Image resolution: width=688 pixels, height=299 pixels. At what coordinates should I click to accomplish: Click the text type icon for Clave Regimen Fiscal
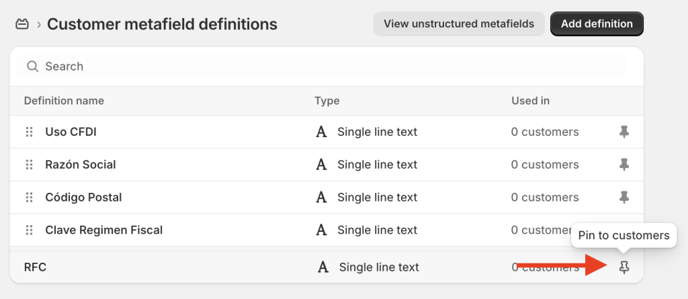tap(322, 230)
